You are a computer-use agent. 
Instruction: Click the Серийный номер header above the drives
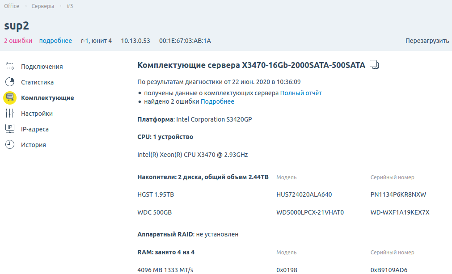pos(393,177)
